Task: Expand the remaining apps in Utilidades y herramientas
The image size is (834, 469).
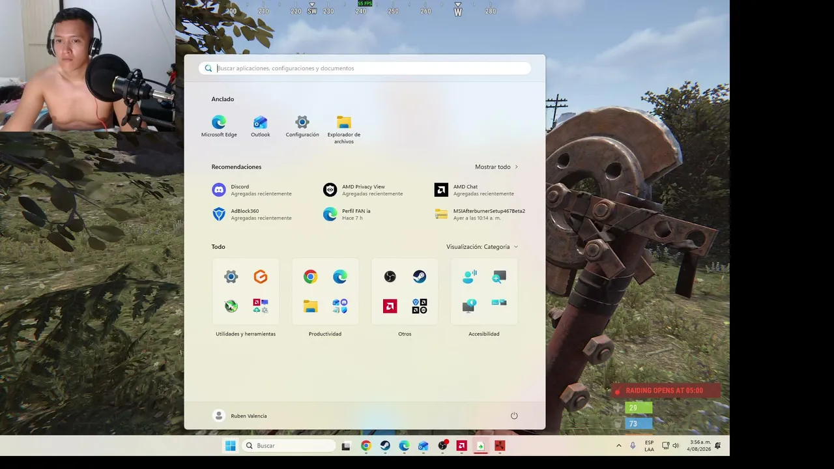Action: point(261,306)
